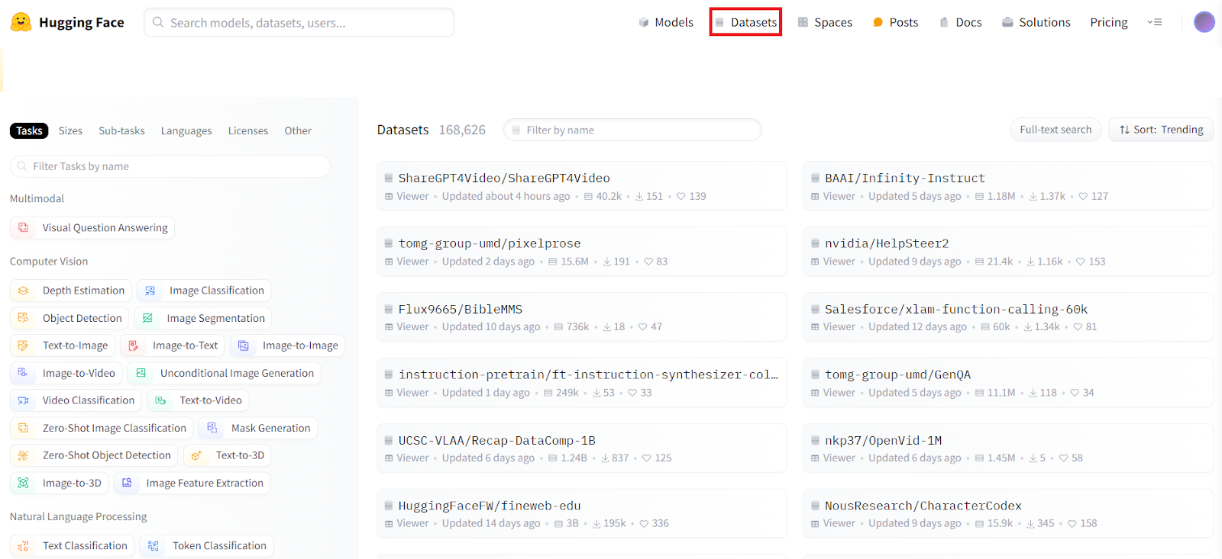Select the Zero-Shot Object Detection task icon
Viewport: 1222px width, 559px height.
coord(24,455)
